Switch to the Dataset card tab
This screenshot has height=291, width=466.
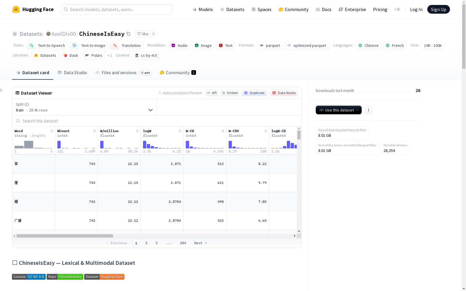tap(33, 73)
